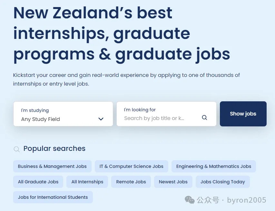Select Business & Management Jobs tag
Viewport: 275px width, 211px height.
[x=52, y=166]
